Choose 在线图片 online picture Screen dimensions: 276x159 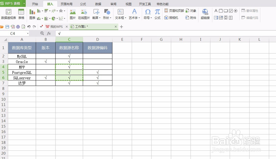[x=84, y=14]
